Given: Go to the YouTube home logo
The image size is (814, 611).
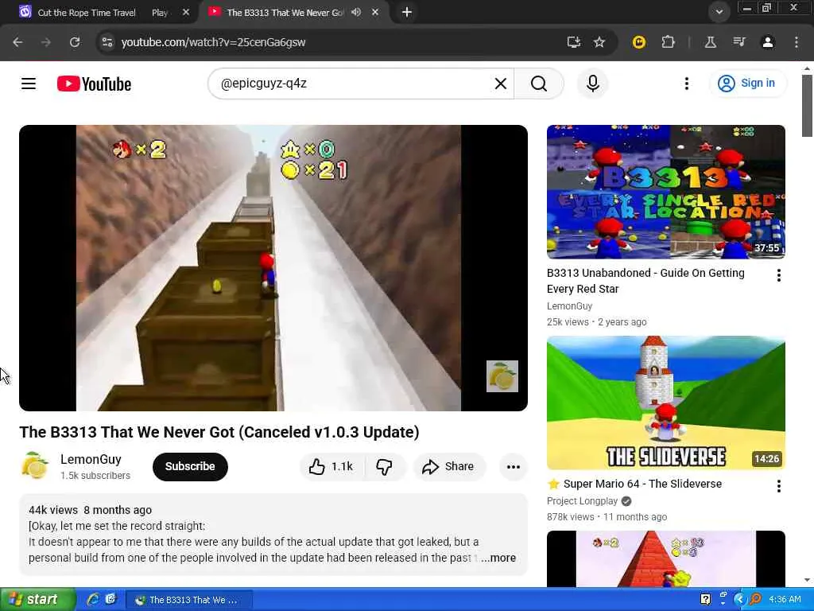Looking at the screenshot, I should tap(94, 84).
